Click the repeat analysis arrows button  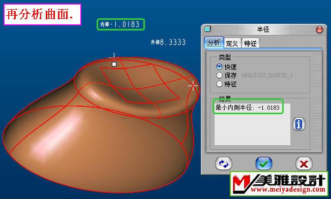[224, 163]
